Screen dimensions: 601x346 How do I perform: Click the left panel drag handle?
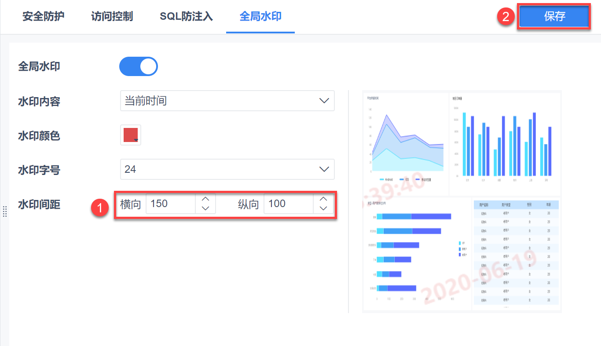click(5, 211)
